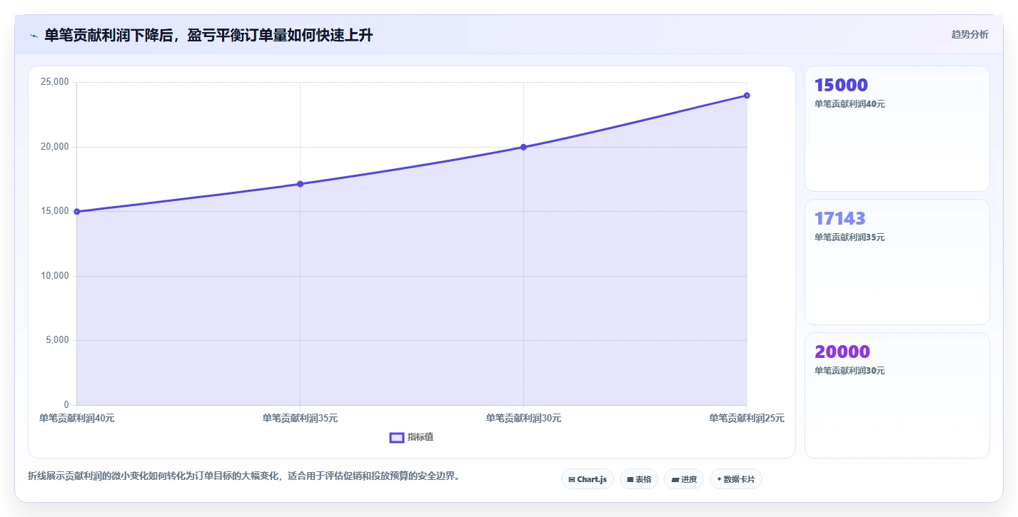Screen dimensions: 1018x517
Task: Toggle the 指标值 legend item
Action: [x=411, y=437]
